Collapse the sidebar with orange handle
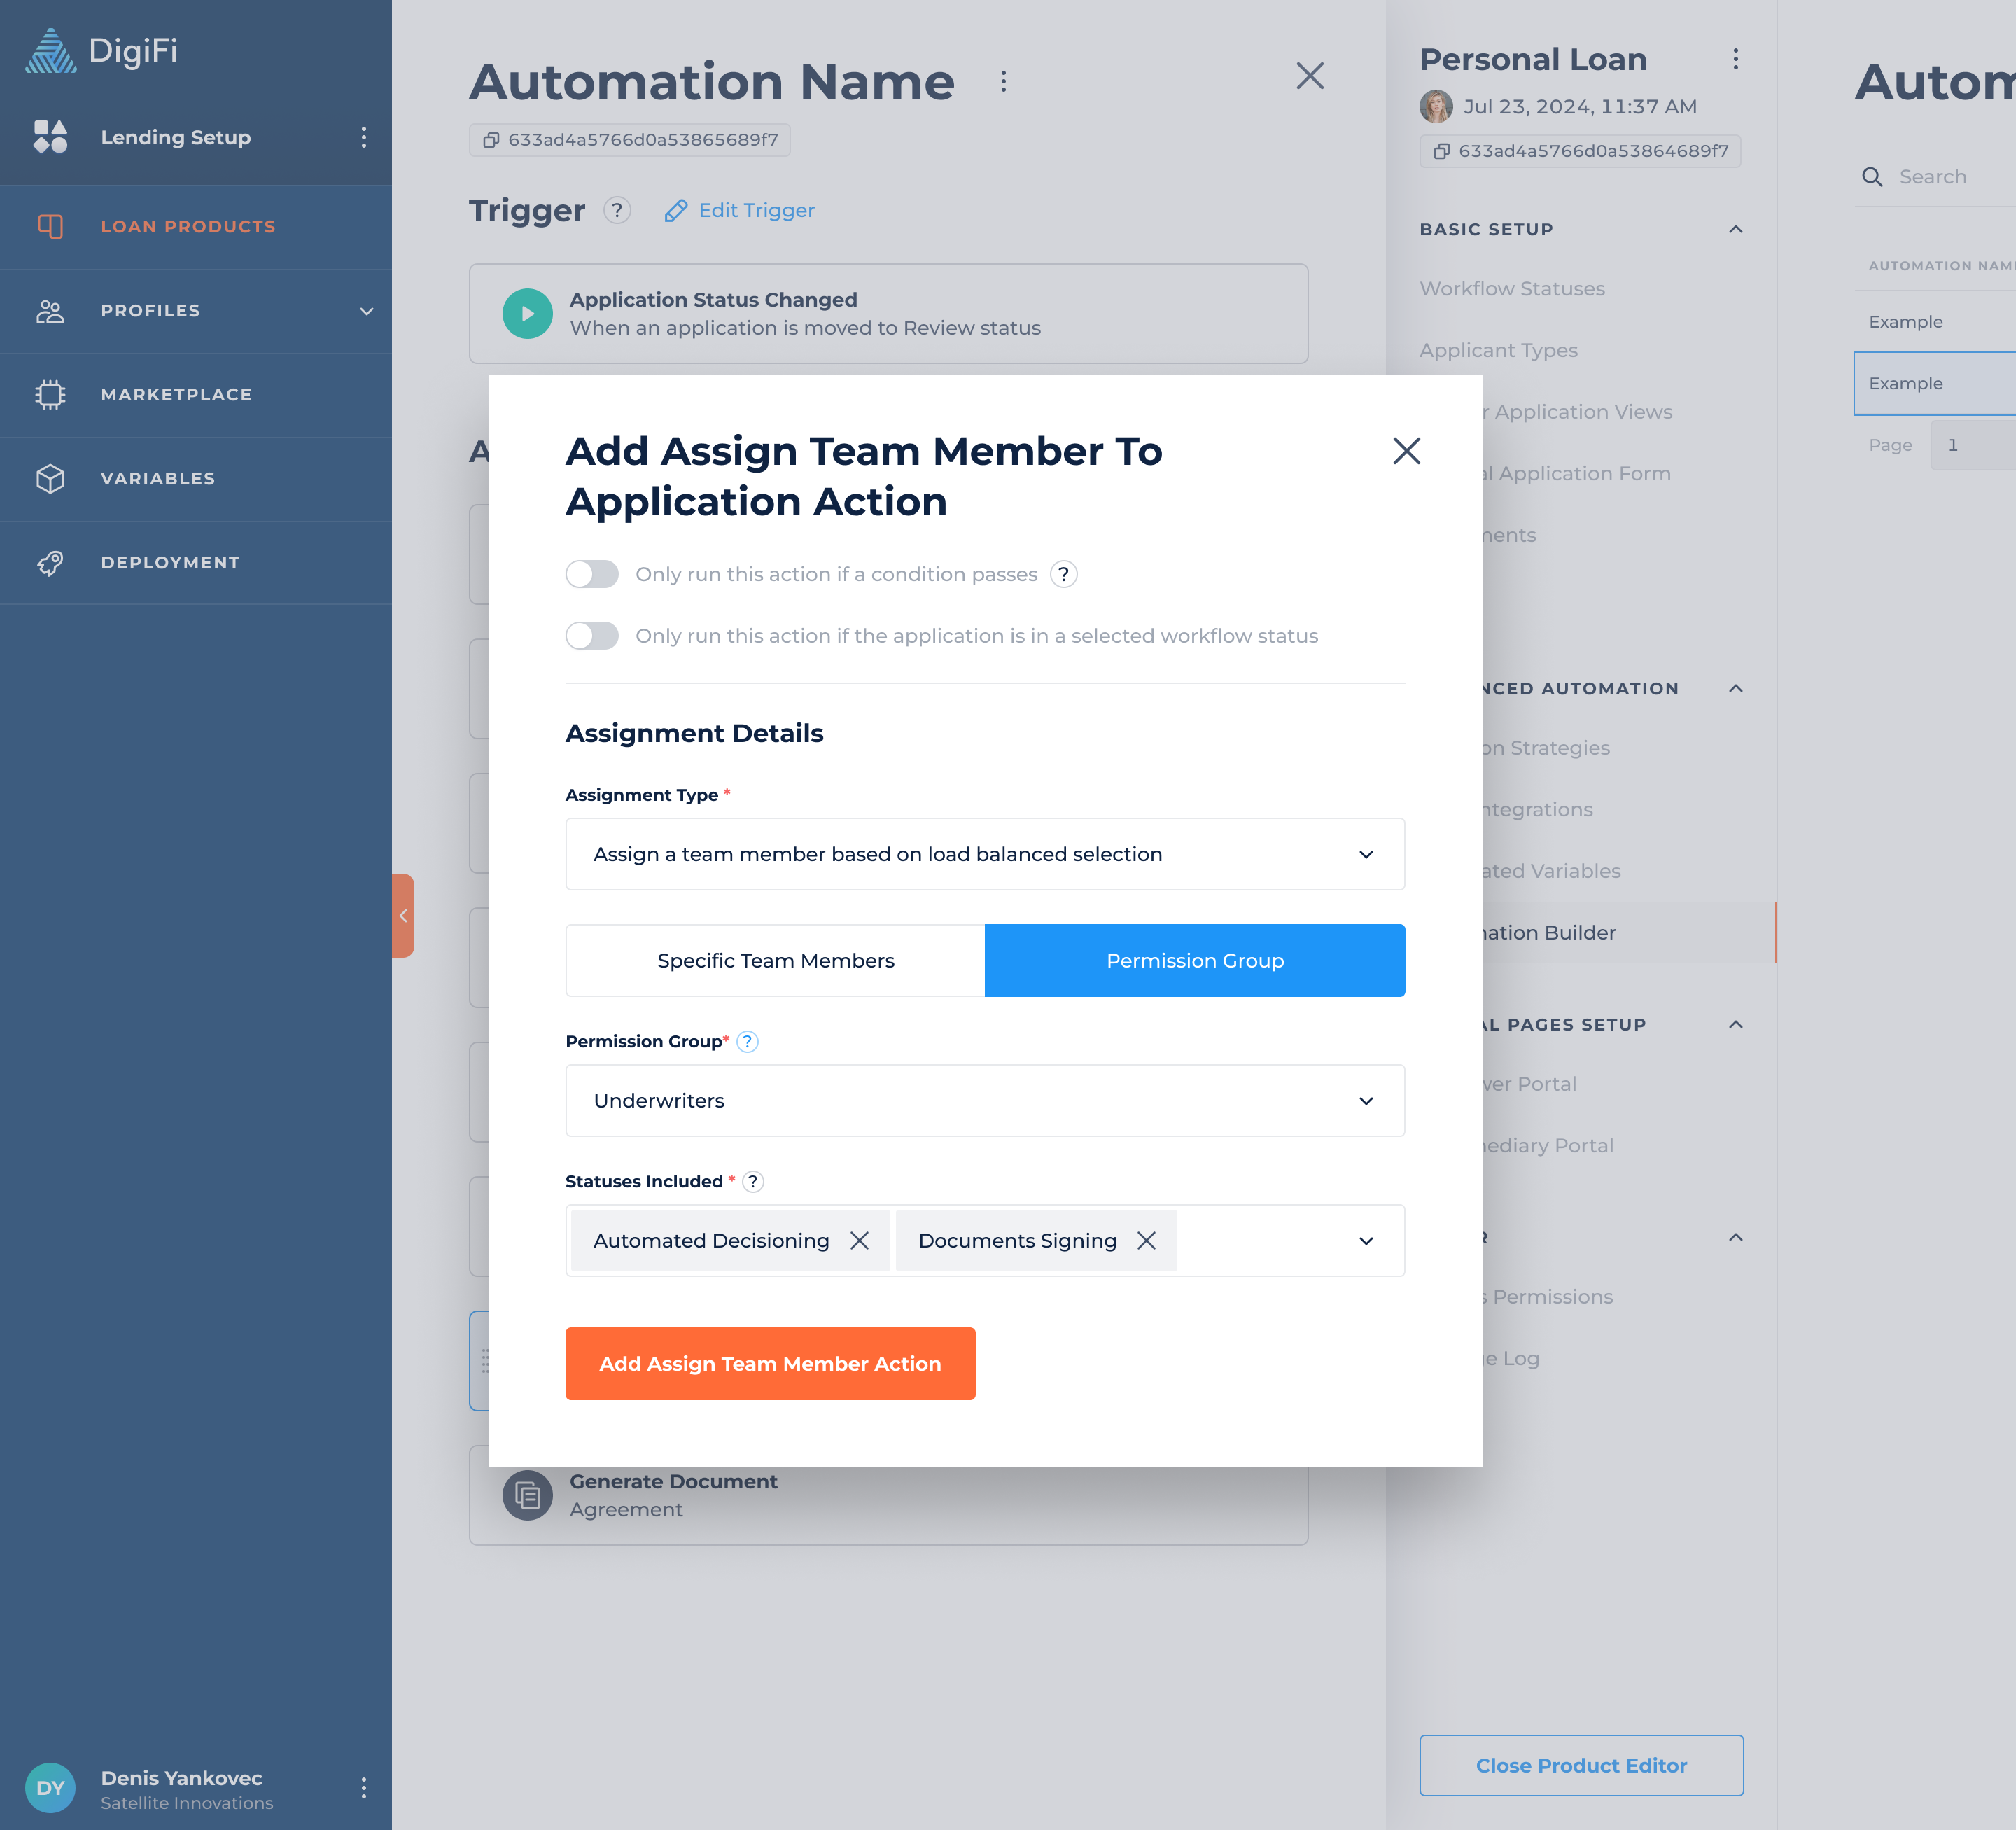Image resolution: width=2016 pixels, height=1830 pixels. pyautogui.click(x=403, y=915)
